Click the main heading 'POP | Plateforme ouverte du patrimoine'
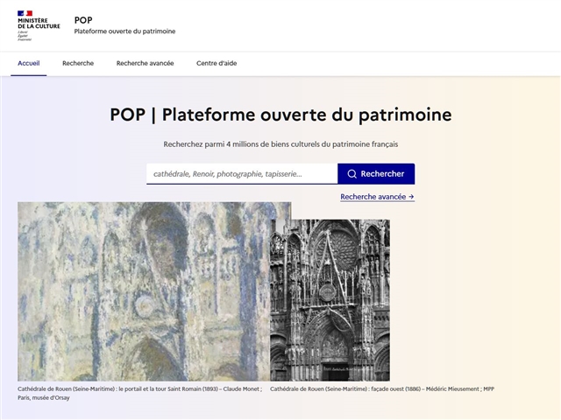 (x=280, y=115)
